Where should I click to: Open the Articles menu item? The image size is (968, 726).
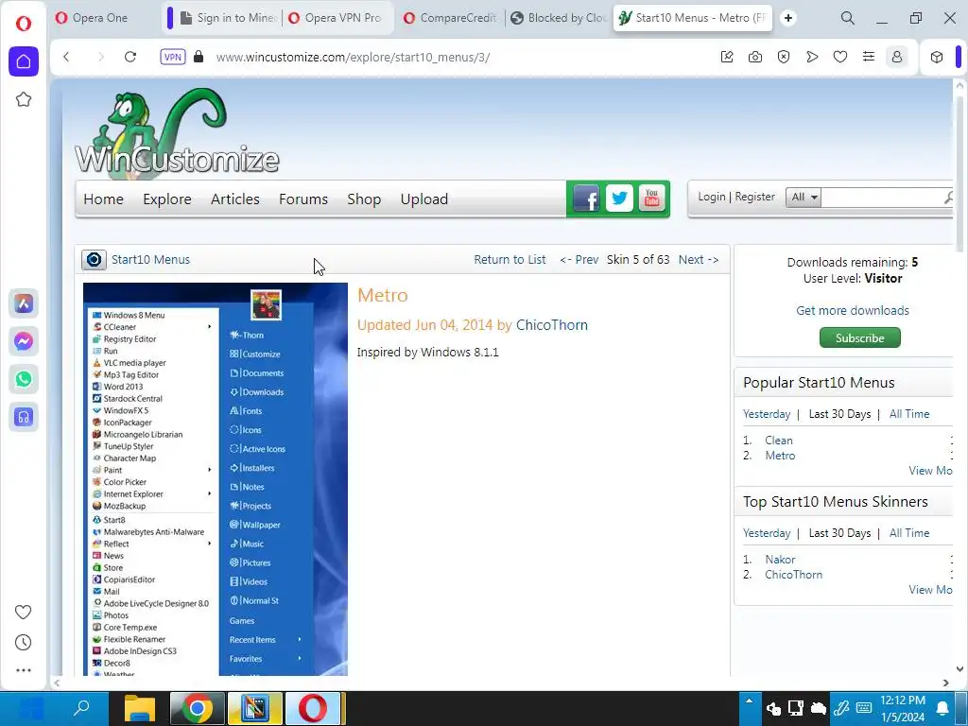tap(234, 199)
